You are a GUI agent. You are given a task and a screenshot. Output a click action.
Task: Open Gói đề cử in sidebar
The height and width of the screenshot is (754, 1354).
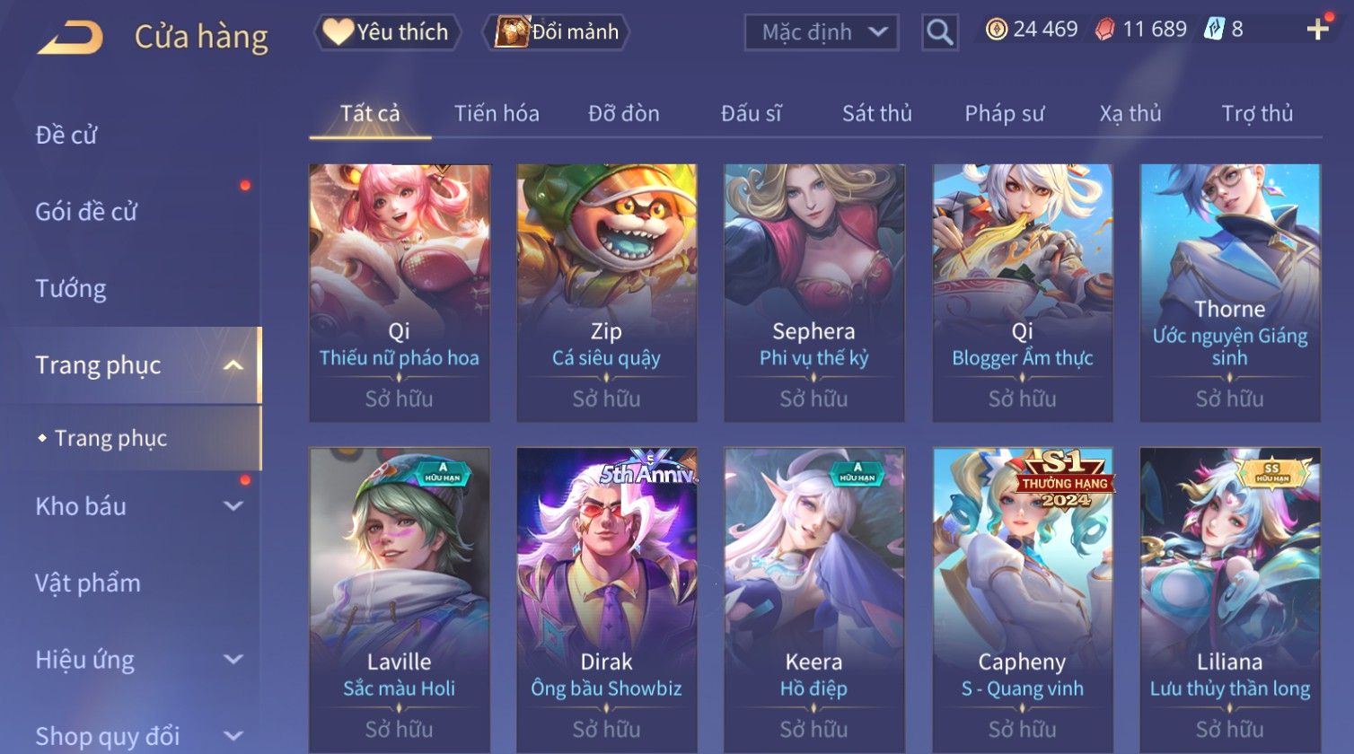(x=86, y=212)
